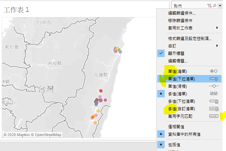
Task: Select 萬用字元匹配 filter mode
Action: click(x=189, y=116)
